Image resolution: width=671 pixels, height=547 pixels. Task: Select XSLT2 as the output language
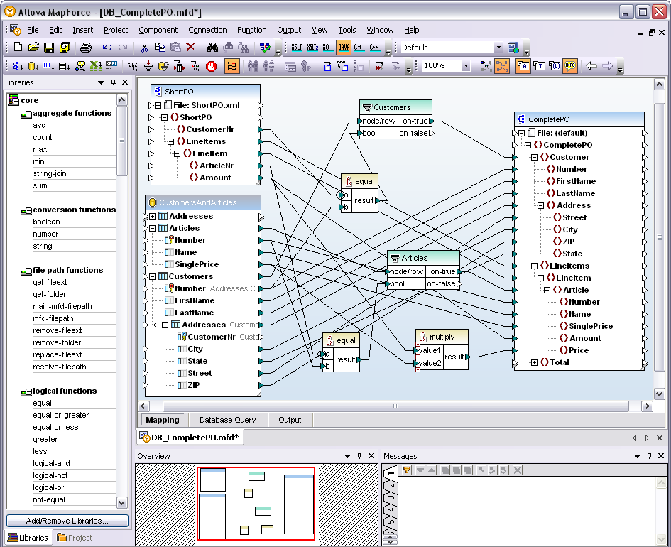pos(312,47)
